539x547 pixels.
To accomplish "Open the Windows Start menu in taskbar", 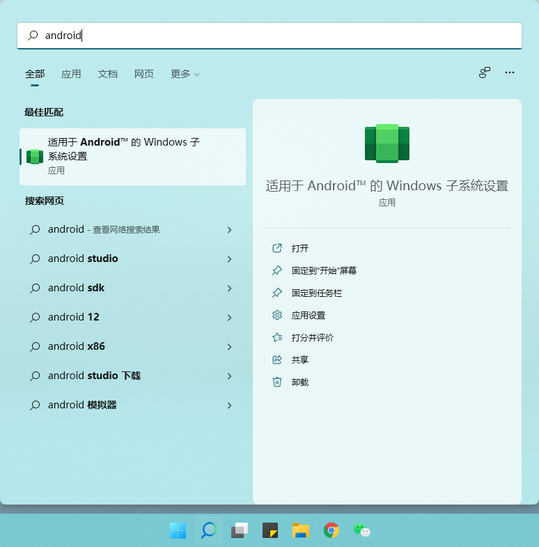I will [x=178, y=530].
